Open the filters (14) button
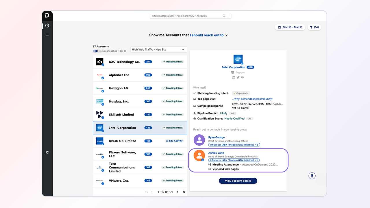The height and width of the screenshot is (208, 370). click(x=314, y=27)
